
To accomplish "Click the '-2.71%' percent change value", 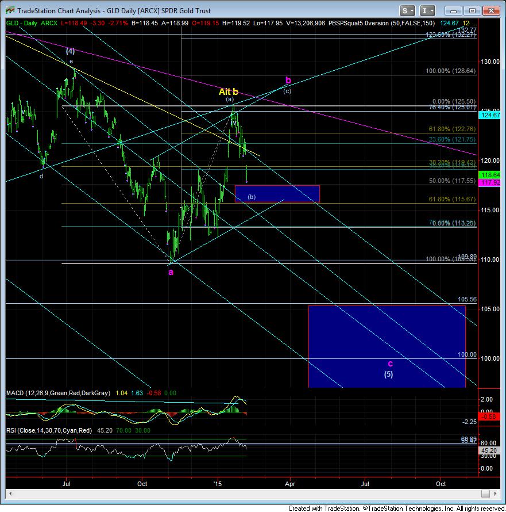I will 118,23.
